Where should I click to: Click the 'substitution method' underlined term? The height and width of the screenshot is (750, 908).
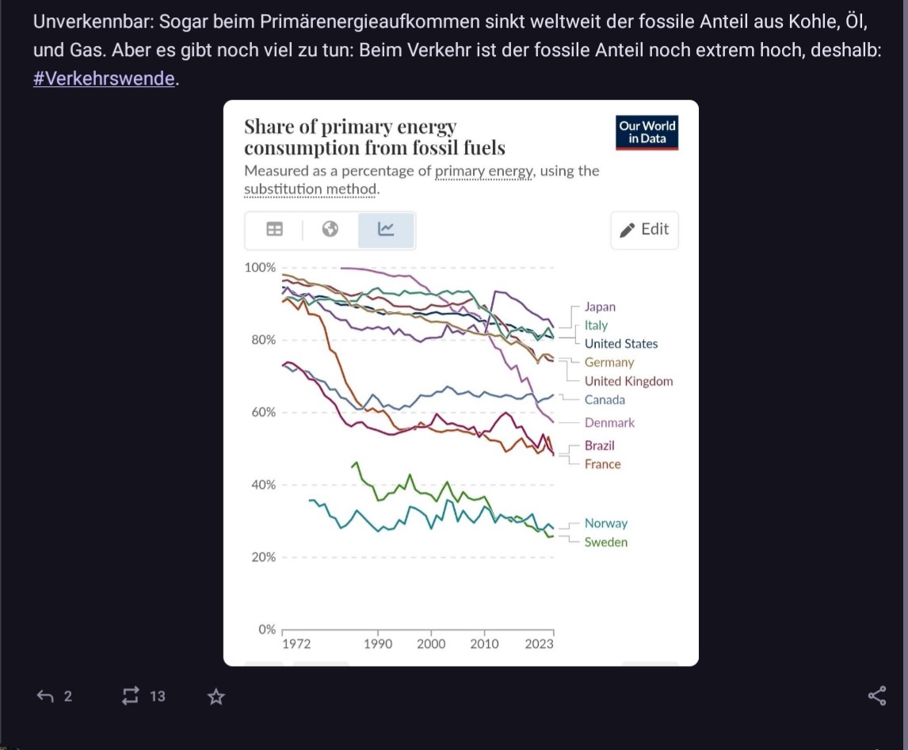coord(310,189)
